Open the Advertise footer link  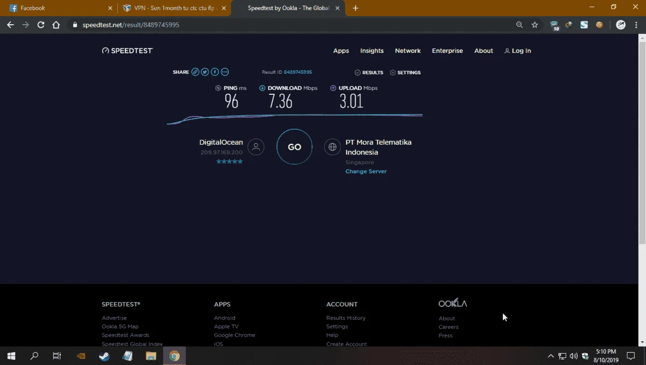[114, 318]
